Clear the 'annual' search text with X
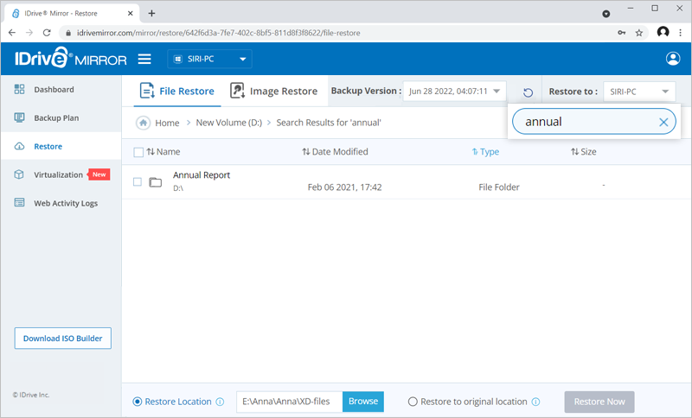Viewport: 692px width, 418px height. point(663,122)
